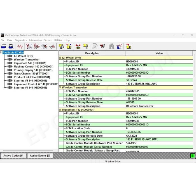The height and width of the screenshot is (196, 196).
Task: Click value cell '140 FUSION JS AWD IMPL'
Action: pyautogui.click(x=159, y=139)
